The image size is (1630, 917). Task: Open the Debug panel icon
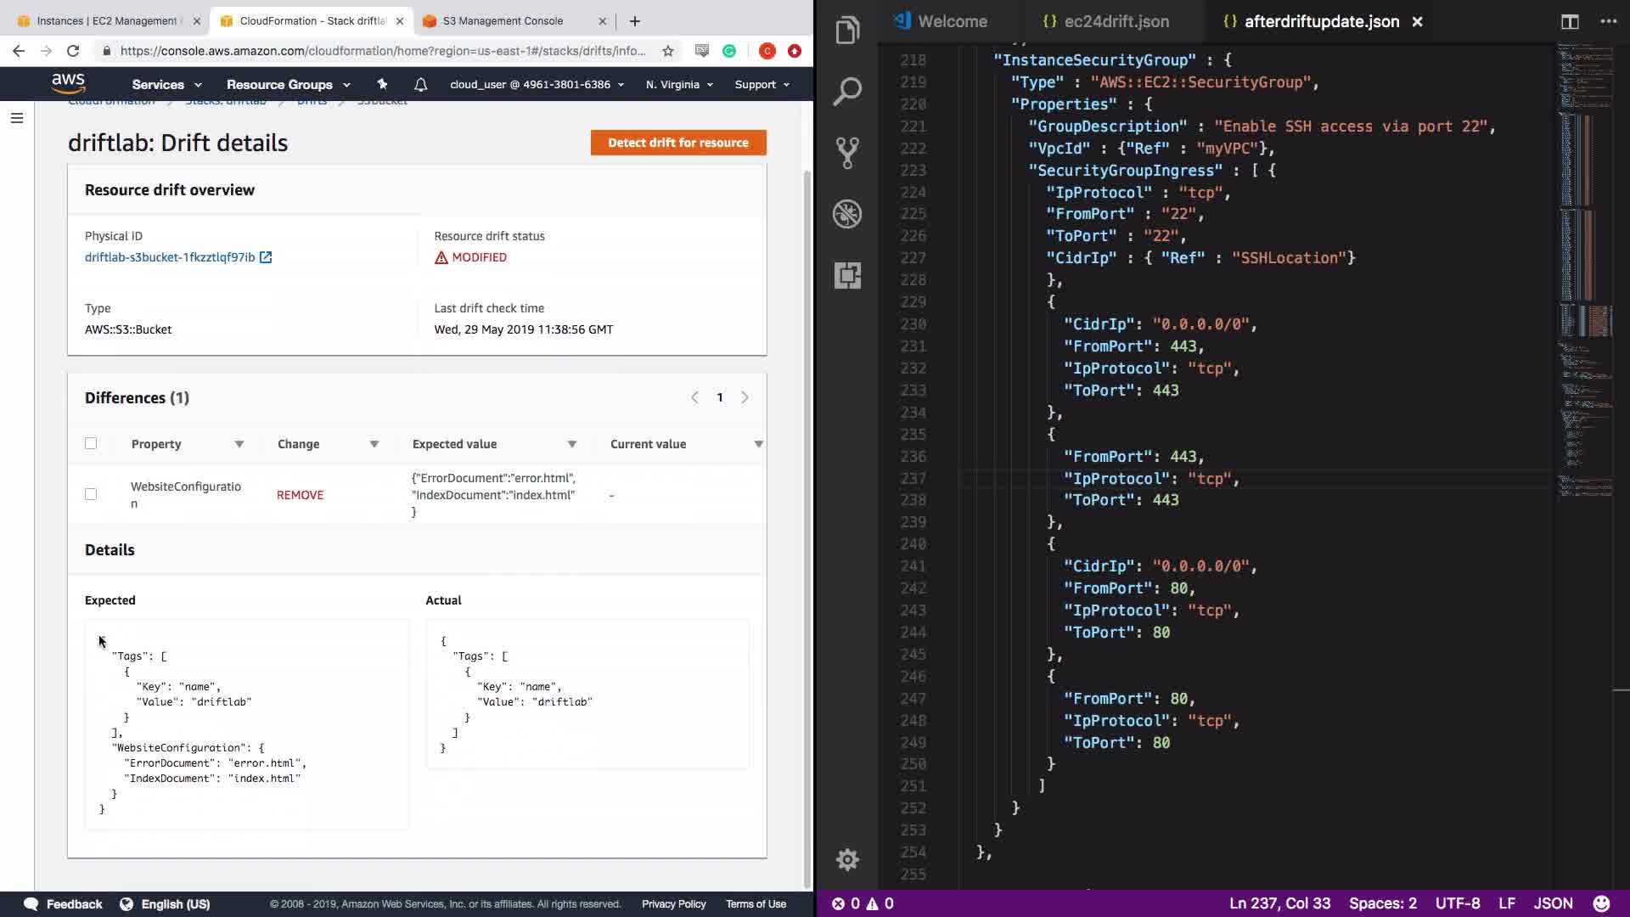(847, 214)
